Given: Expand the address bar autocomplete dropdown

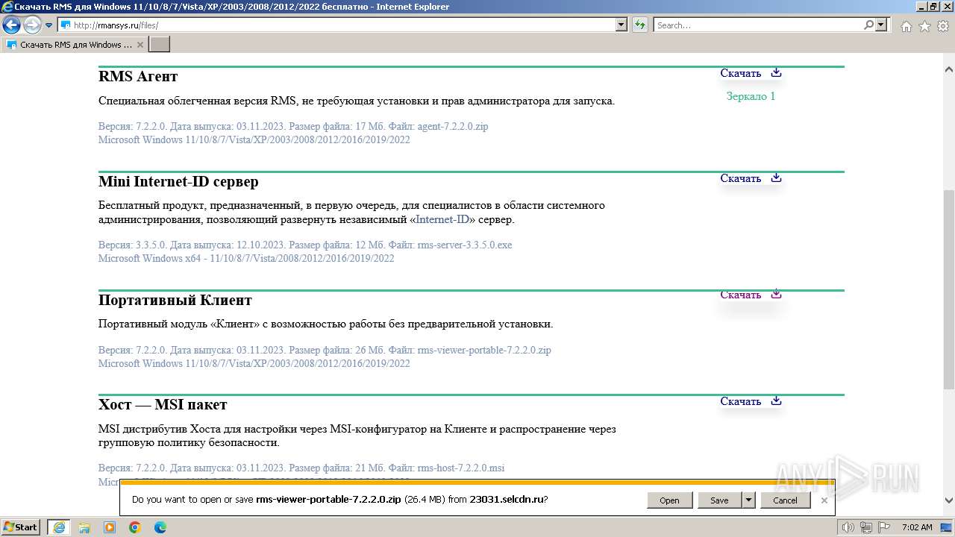Looking at the screenshot, I should 621,25.
